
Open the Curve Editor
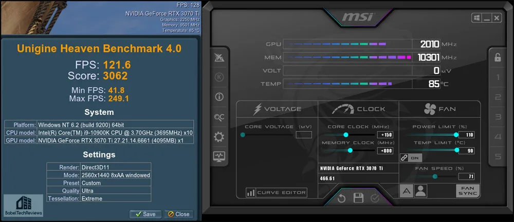pos(276,193)
